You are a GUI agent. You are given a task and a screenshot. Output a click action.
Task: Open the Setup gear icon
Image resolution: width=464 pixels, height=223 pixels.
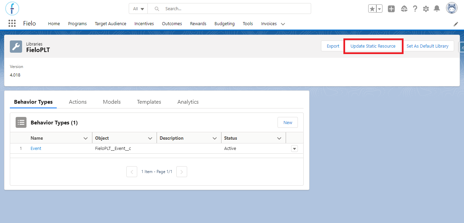point(426,9)
